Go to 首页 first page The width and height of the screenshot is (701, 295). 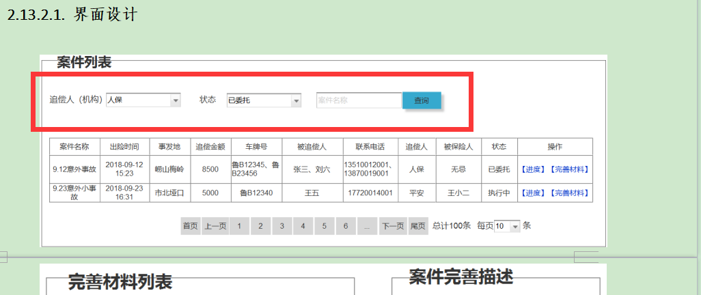pos(190,226)
